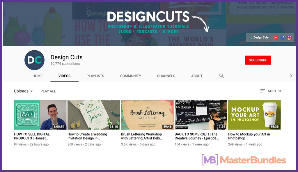This screenshot has height=172, width=298.
Task: Click Play All button
Action: point(48,91)
